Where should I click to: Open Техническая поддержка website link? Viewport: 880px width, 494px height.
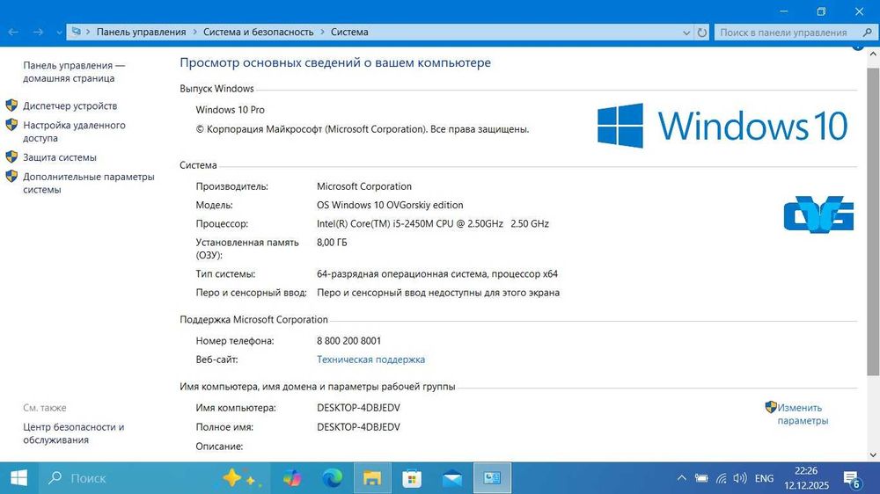[x=370, y=360]
